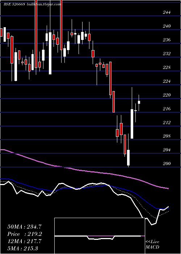The height and width of the screenshot is (254, 181).
Task: Click the Price : 219.2 readout
Action: coord(25,234)
